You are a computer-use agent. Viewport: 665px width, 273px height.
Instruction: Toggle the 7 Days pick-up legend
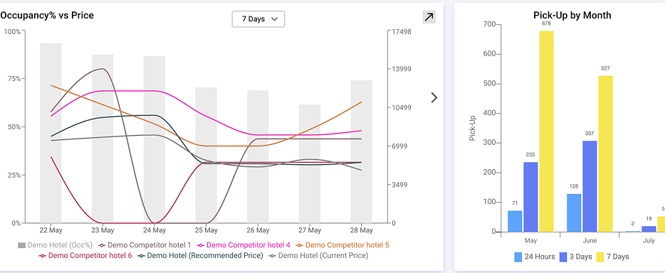pos(613,257)
